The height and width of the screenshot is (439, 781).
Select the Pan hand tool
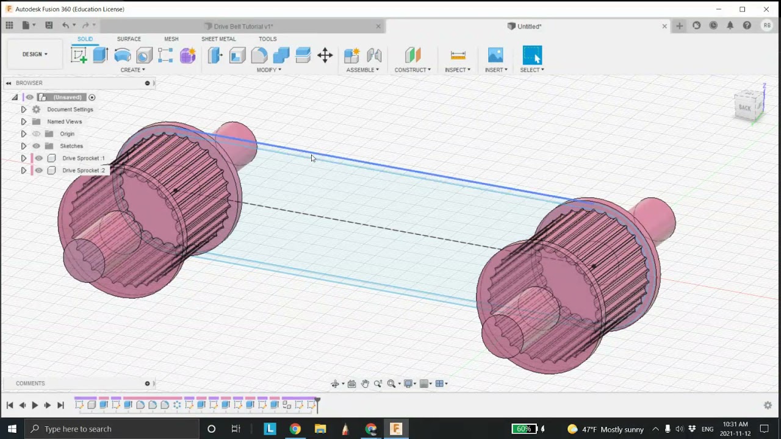pyautogui.click(x=365, y=384)
